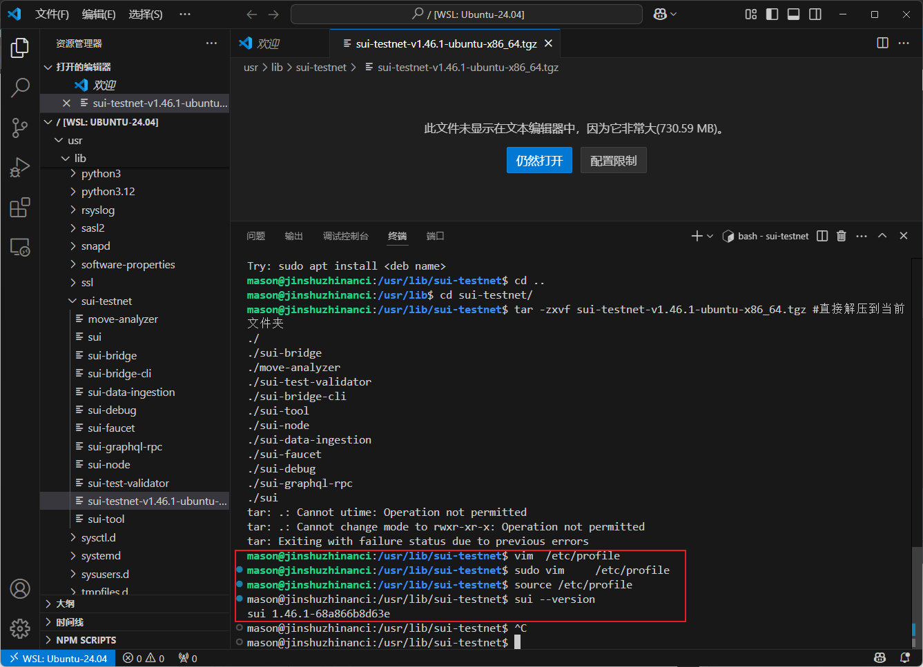
Task: Open the 文件(F) menu
Action: pos(52,14)
